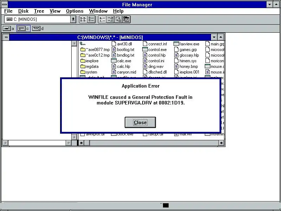Image resolution: width=281 pixels, height=211 pixels.
Task: Open the Disk menu
Action: pyautogui.click(x=23, y=11)
